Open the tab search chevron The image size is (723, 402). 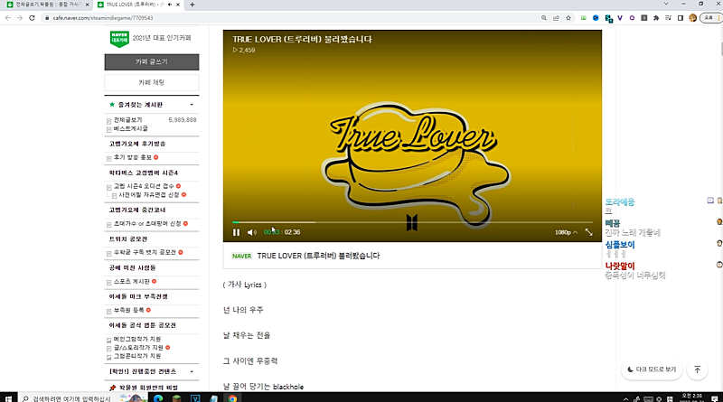(x=666, y=4)
